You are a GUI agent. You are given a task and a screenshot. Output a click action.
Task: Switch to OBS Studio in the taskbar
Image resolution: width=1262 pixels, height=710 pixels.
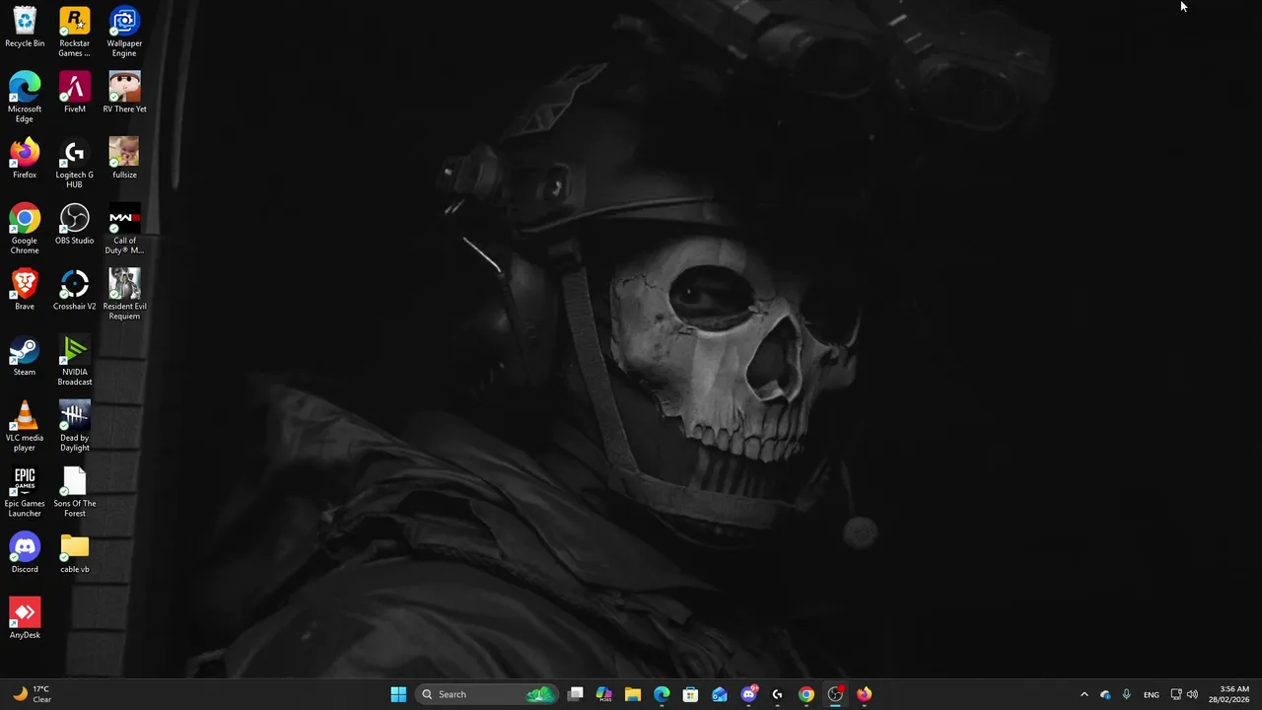pyautogui.click(x=835, y=694)
